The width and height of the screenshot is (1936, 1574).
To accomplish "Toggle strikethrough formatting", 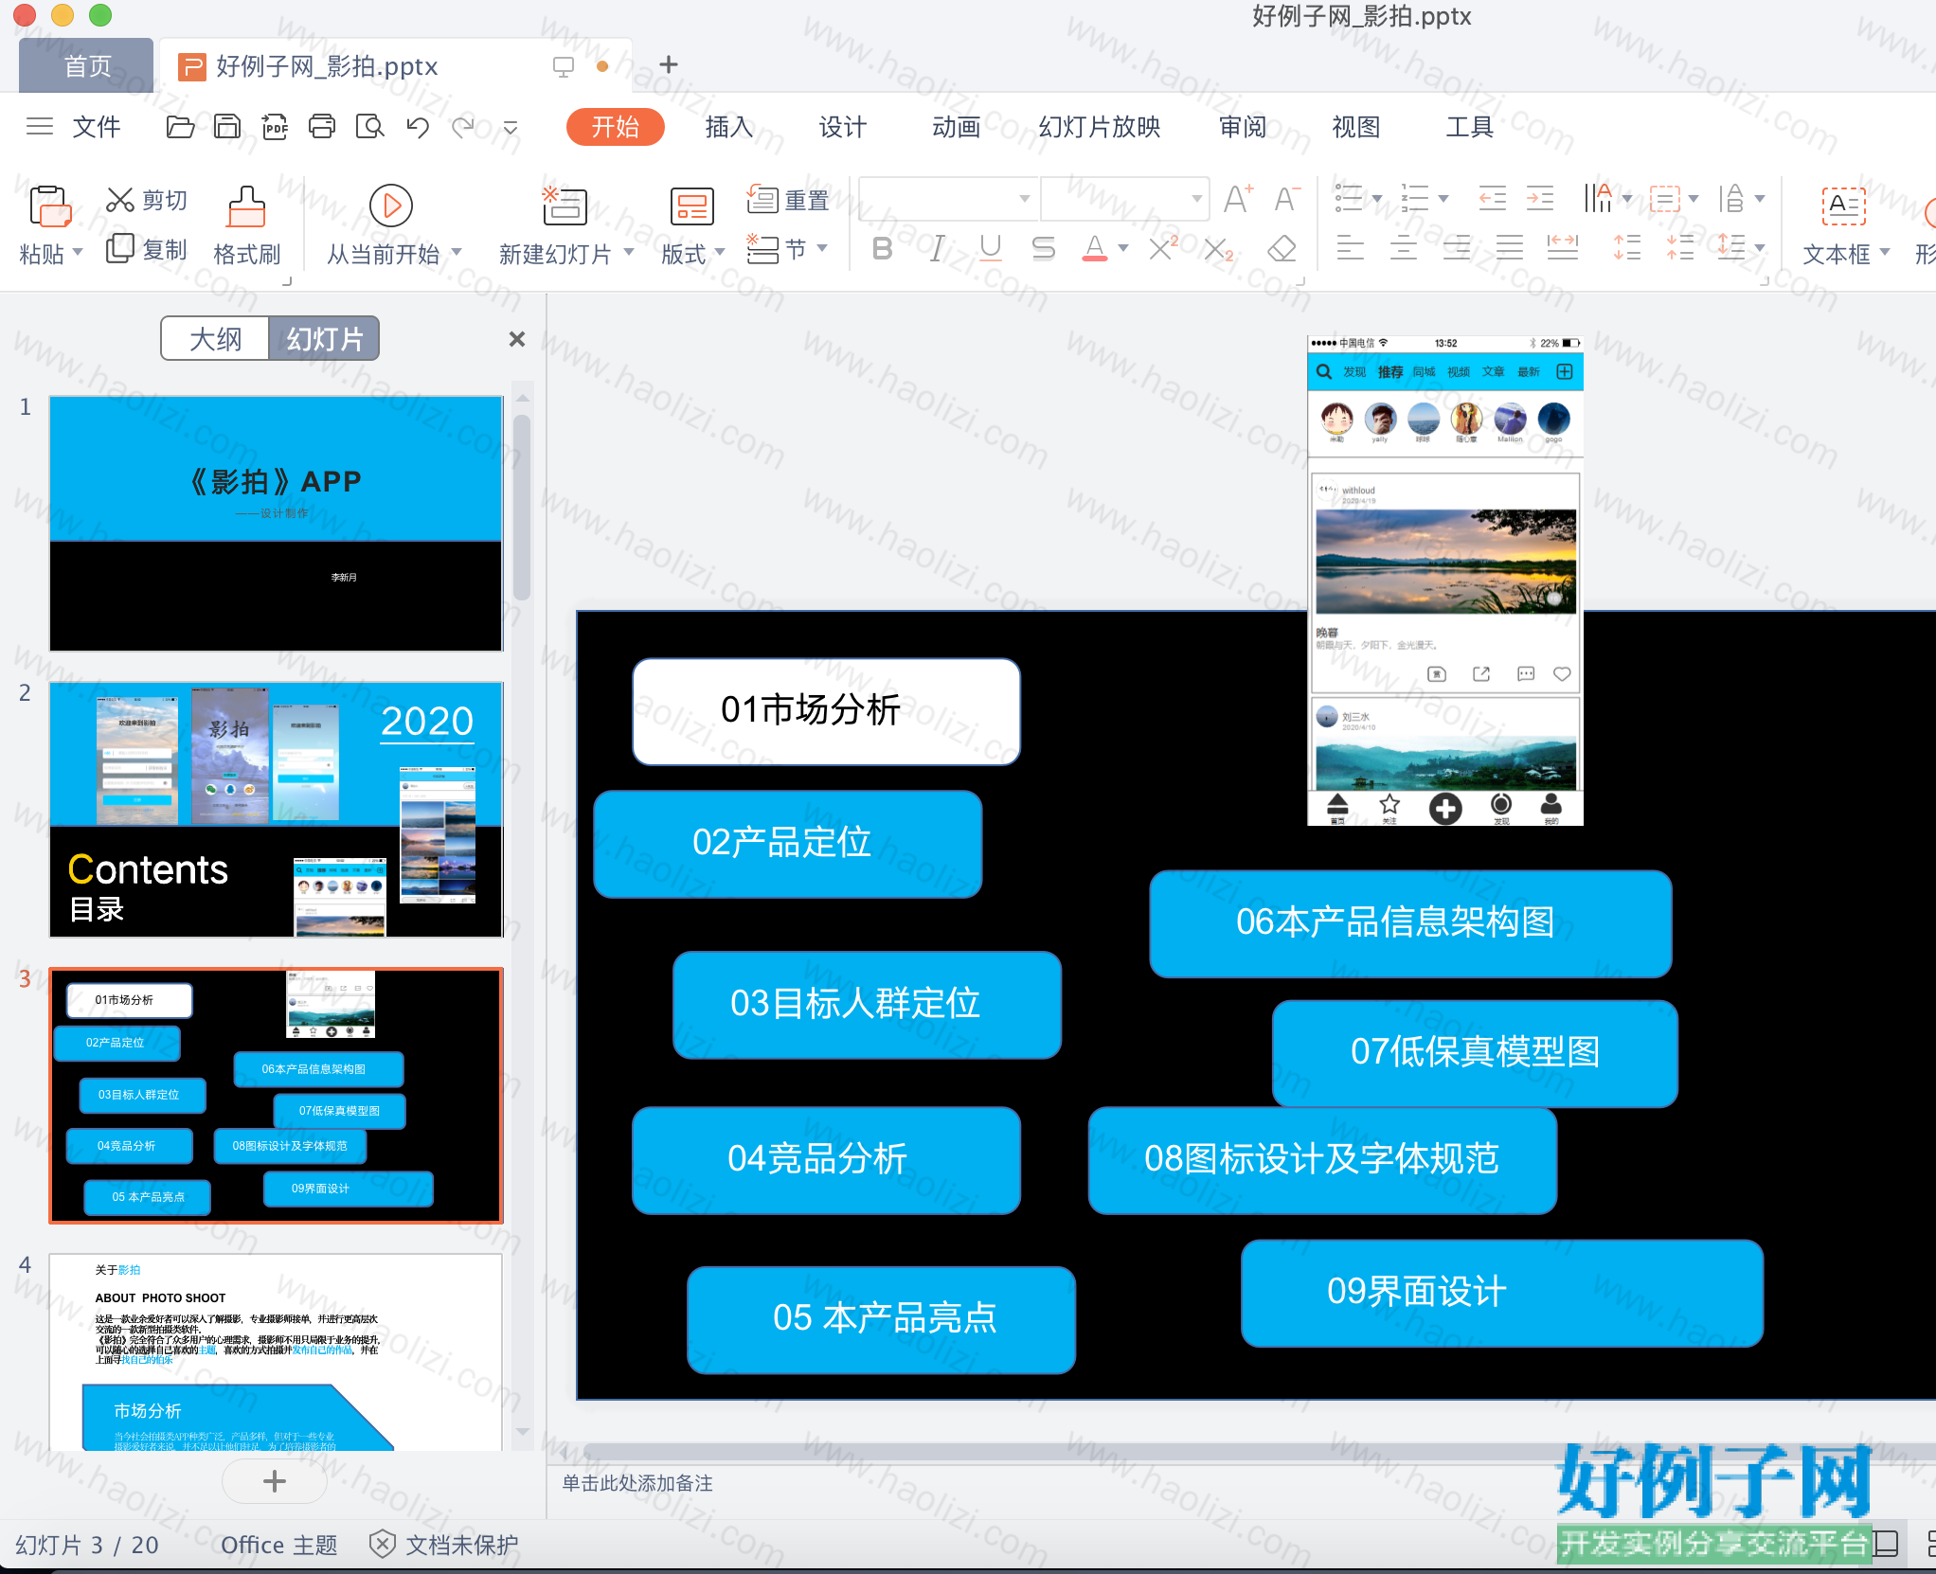I will (1043, 249).
